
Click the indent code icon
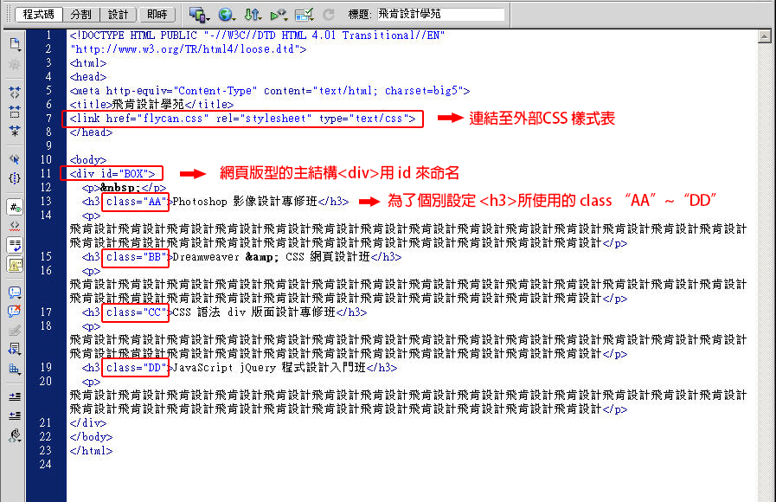click(15, 396)
